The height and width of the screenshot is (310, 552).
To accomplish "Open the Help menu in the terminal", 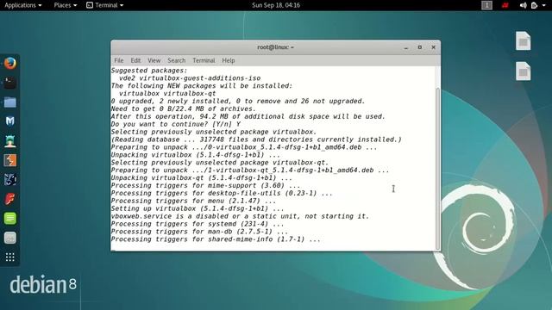I will pyautogui.click(x=228, y=60).
